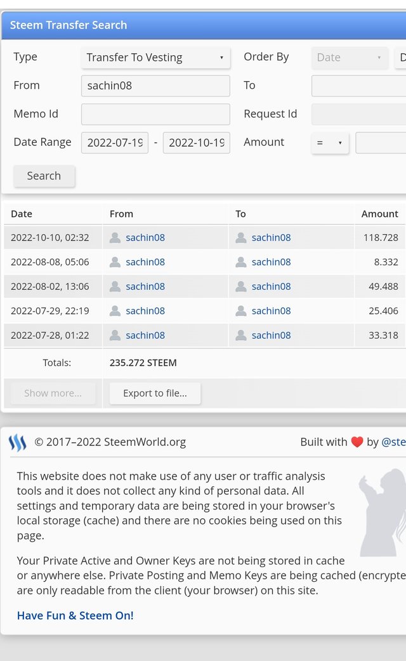Click the '© 2017–2022 SteemWorld.org' text
The width and height of the screenshot is (406, 661).
point(110,442)
